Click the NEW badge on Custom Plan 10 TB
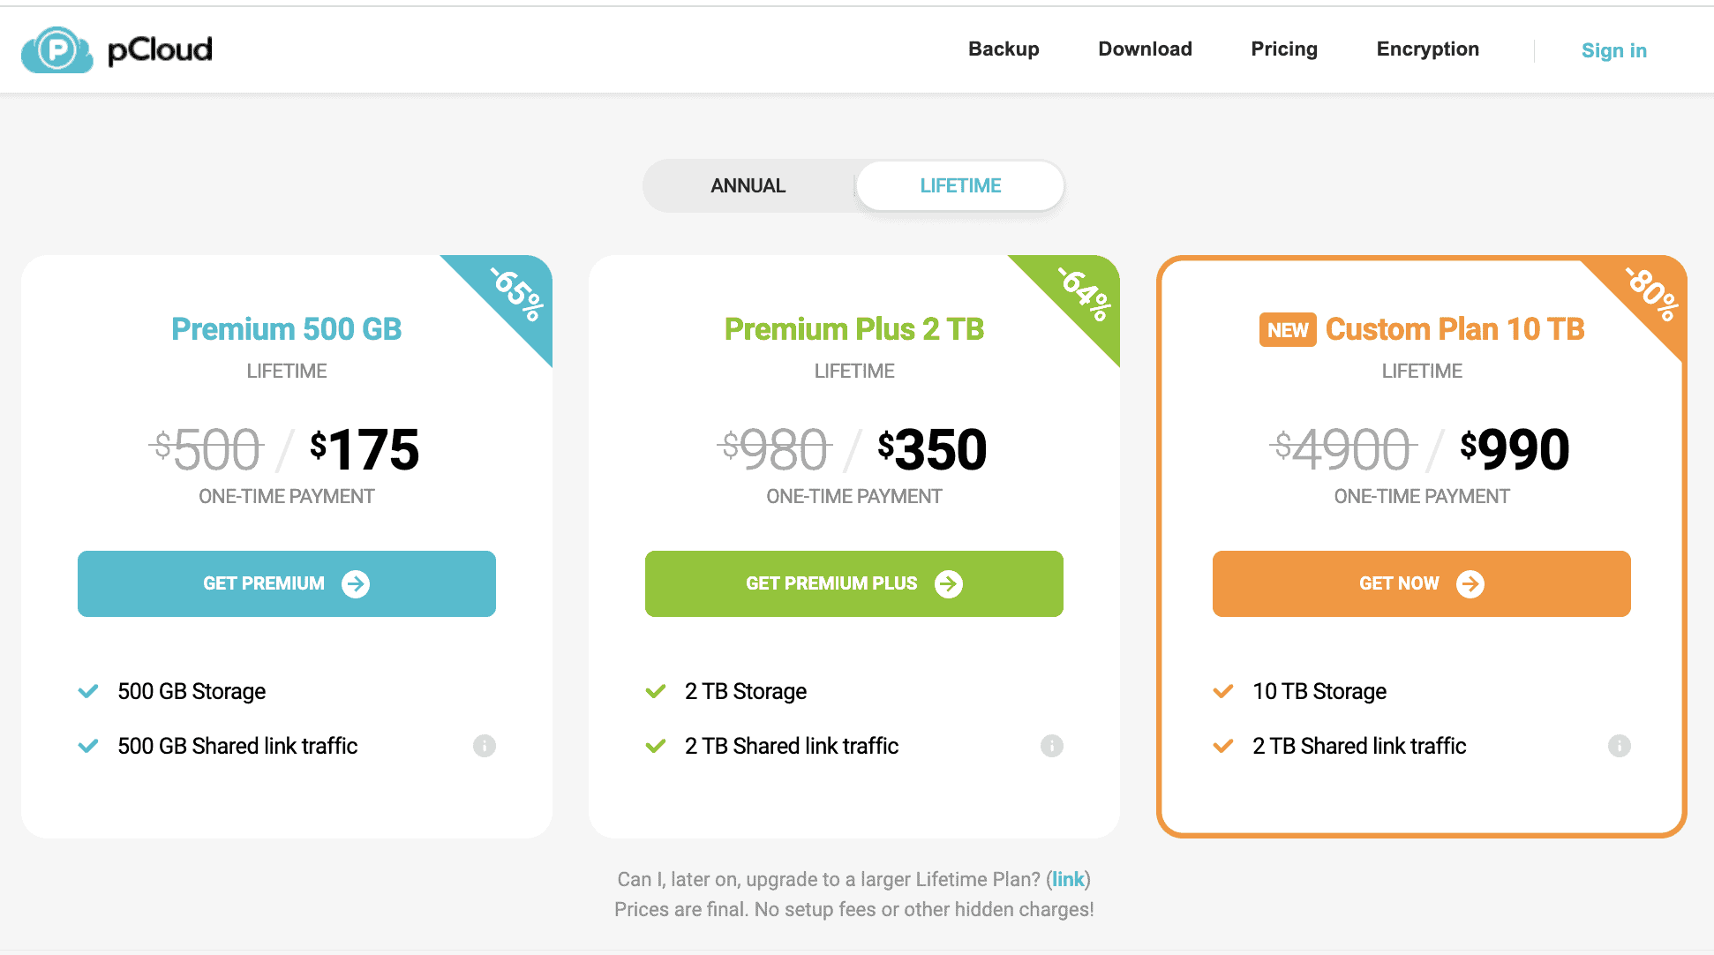 pyautogui.click(x=1288, y=329)
